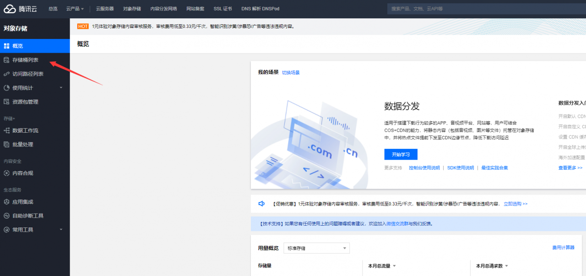Select the 自助诊断工具 diagnostic icon
586x276 pixels.
[6, 216]
